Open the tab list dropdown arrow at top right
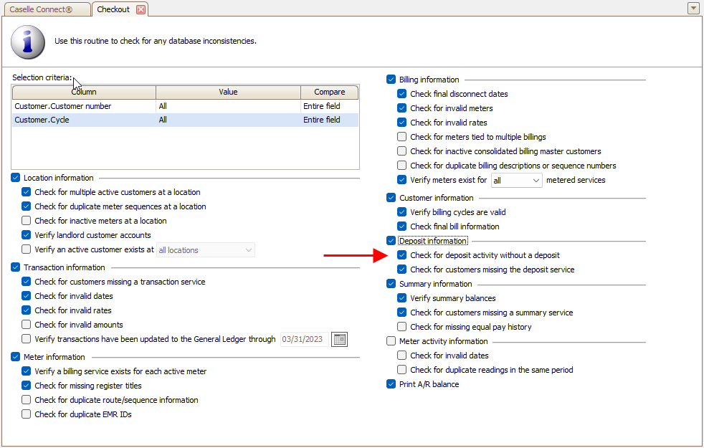Screen dimensions: 704x448 (x=693, y=8)
